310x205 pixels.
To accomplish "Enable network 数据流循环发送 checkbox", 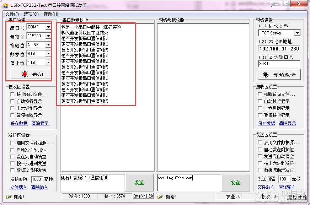I will (x=260, y=169).
